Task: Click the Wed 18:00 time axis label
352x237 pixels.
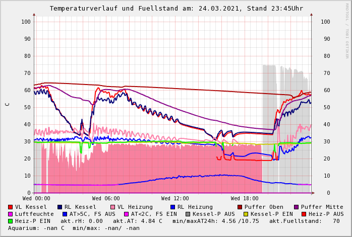Action: pyautogui.click(x=244, y=198)
